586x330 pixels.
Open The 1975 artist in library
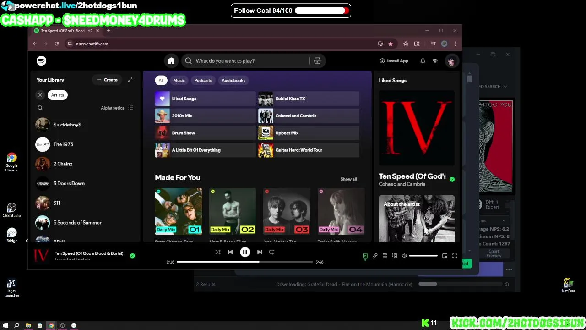(x=85, y=144)
